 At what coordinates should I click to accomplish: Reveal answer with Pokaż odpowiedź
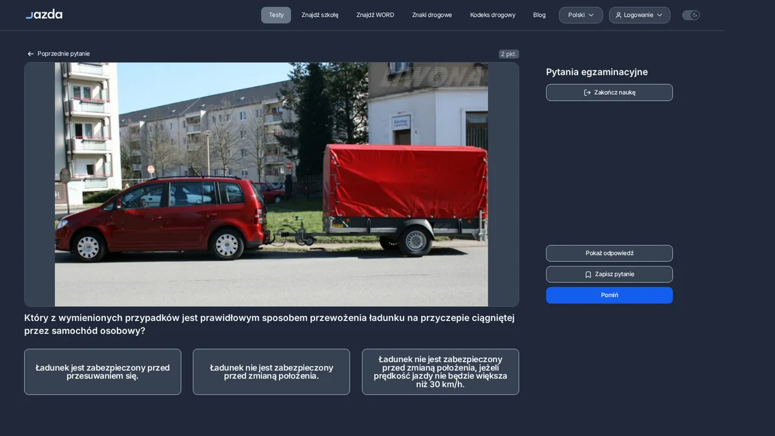click(x=609, y=253)
